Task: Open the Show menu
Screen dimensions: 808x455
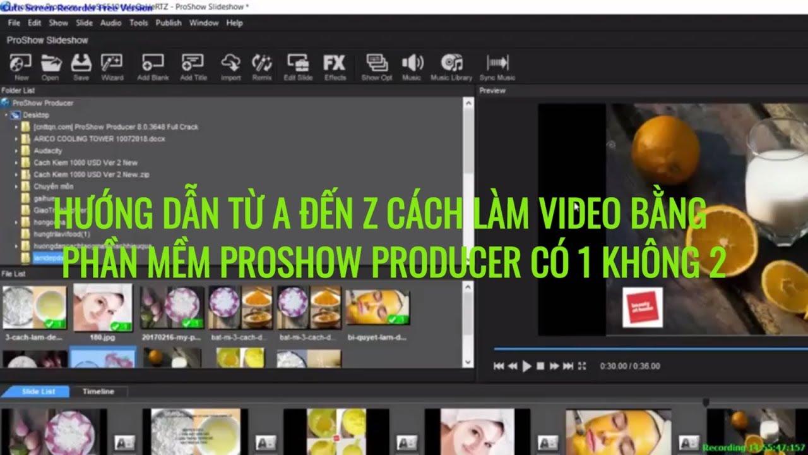Action: (58, 23)
